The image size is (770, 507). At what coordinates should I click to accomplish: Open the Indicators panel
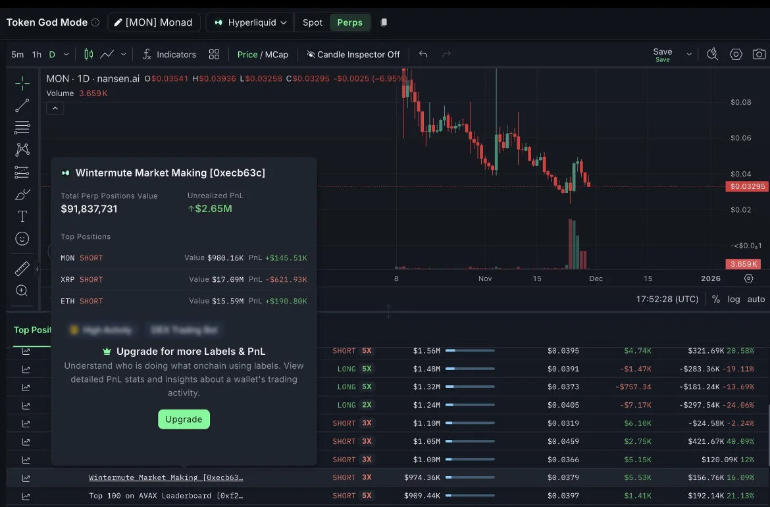click(x=169, y=55)
